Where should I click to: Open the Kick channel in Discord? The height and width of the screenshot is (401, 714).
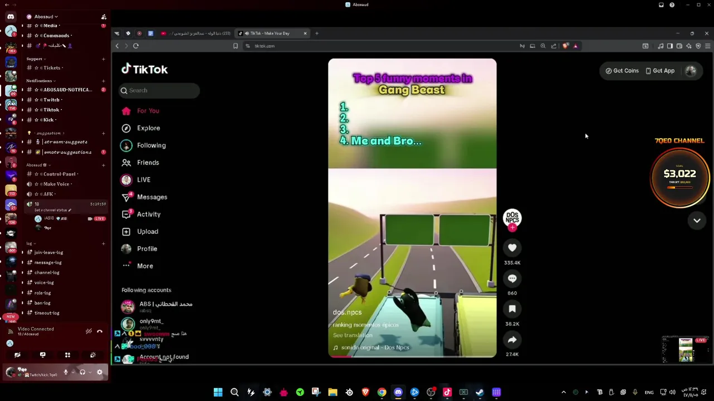pos(49,120)
